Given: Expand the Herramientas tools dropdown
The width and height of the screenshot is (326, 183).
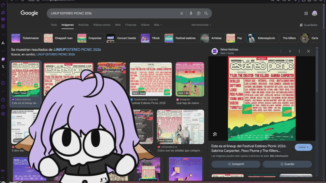Looking at the screenshot, I should point(201,25).
